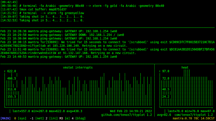
Task: Click the 10:28:36 GATEWAY UP syslog line
Action: tap(59, 31)
